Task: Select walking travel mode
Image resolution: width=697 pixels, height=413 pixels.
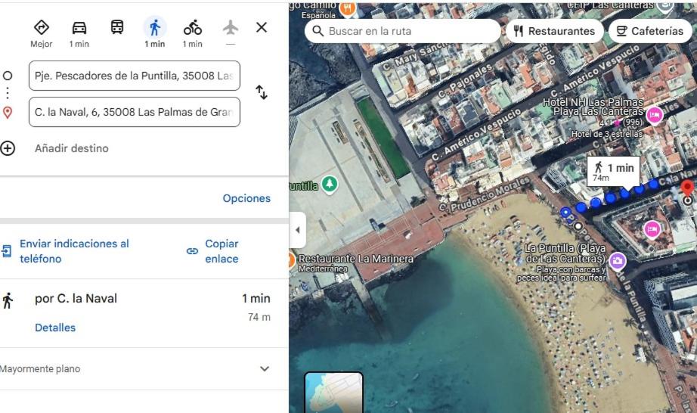Action: 154,28
